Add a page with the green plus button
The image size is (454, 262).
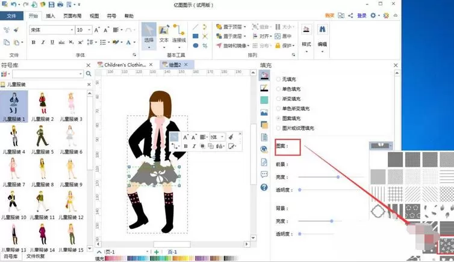point(157,252)
